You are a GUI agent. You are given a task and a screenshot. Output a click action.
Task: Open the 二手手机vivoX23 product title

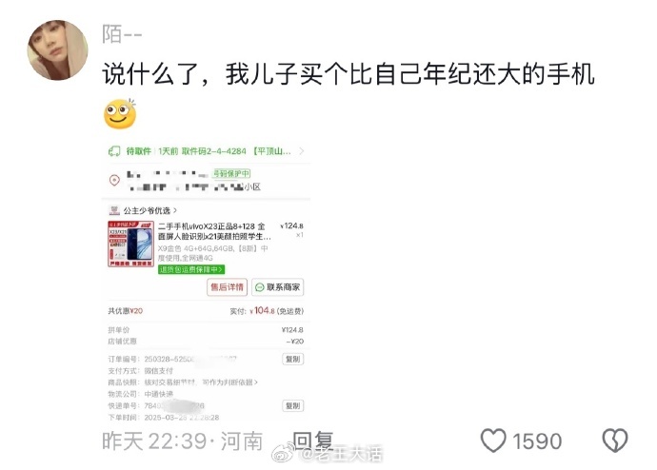point(214,231)
